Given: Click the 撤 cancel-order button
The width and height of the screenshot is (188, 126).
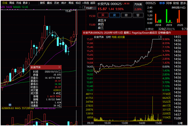Looking at the screenshot, I should (x=126, y=15).
